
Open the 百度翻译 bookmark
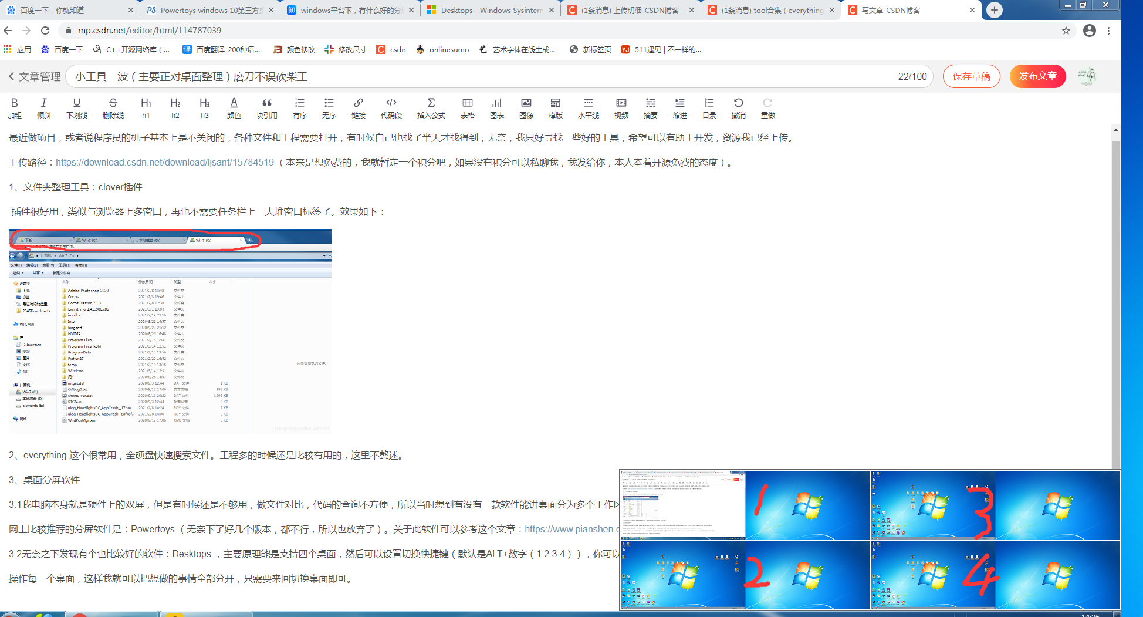221,49
